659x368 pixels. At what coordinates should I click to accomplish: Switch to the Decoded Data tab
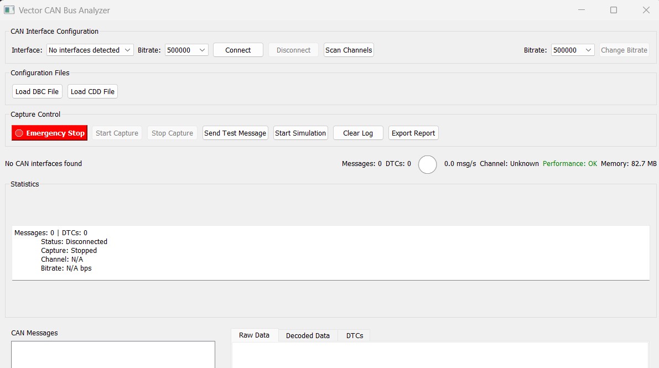[x=308, y=336]
